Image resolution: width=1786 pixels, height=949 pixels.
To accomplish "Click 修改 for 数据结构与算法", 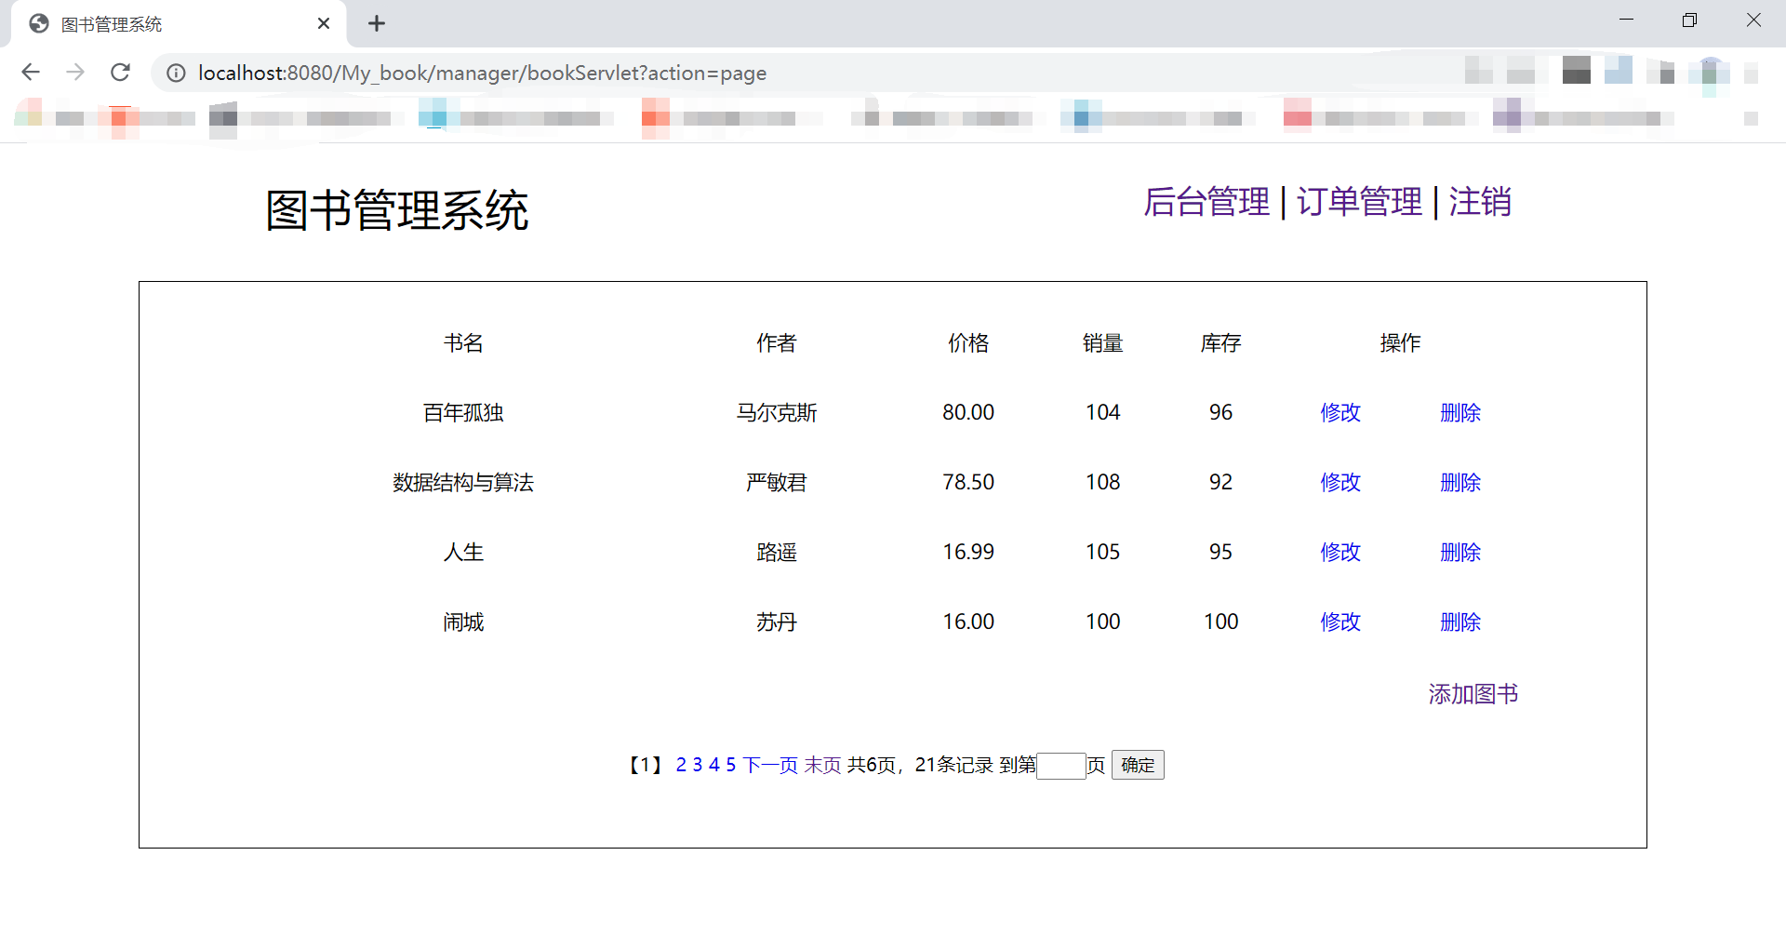I will point(1340,482).
